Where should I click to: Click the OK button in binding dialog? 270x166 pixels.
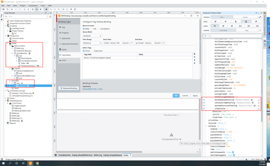coord(176,96)
